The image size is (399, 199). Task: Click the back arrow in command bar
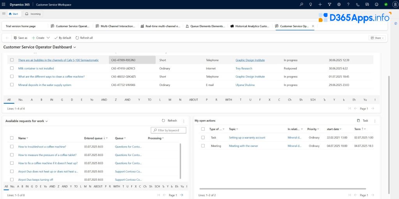[x=7, y=38]
